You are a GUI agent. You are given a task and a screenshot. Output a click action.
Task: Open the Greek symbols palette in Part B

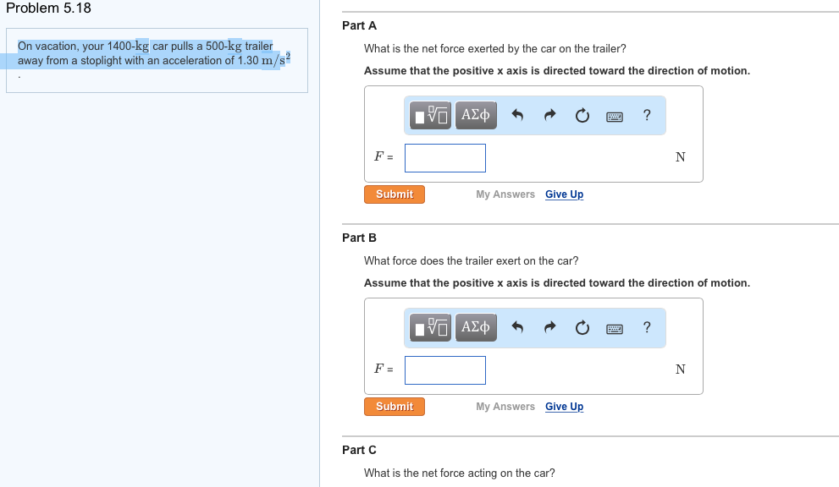tap(476, 328)
